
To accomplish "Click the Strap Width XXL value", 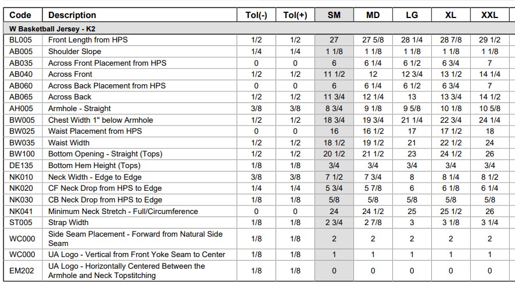I will pos(489,223).
